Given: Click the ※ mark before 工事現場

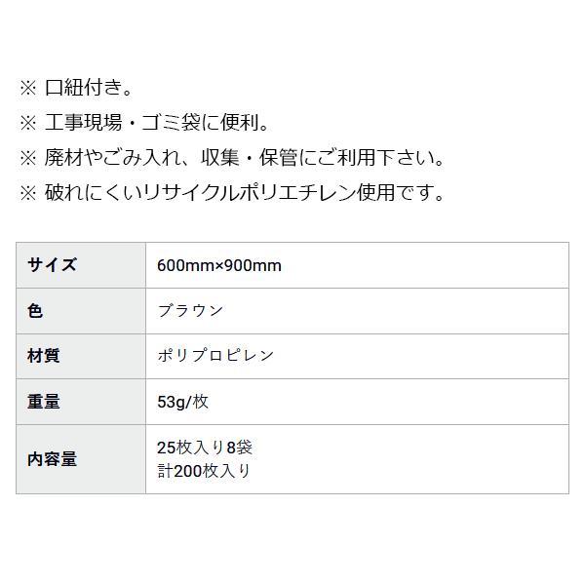Looking at the screenshot, I should [x=28, y=123].
